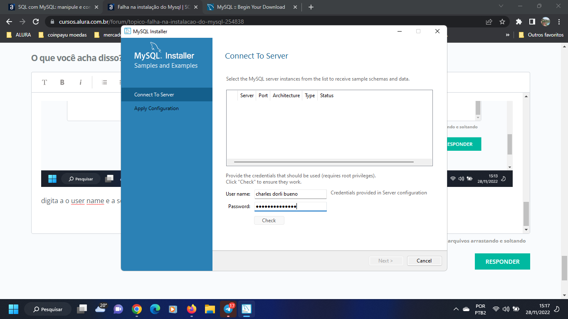Click the browser address bar URL
Screen dimensions: 568x319
click(151, 22)
